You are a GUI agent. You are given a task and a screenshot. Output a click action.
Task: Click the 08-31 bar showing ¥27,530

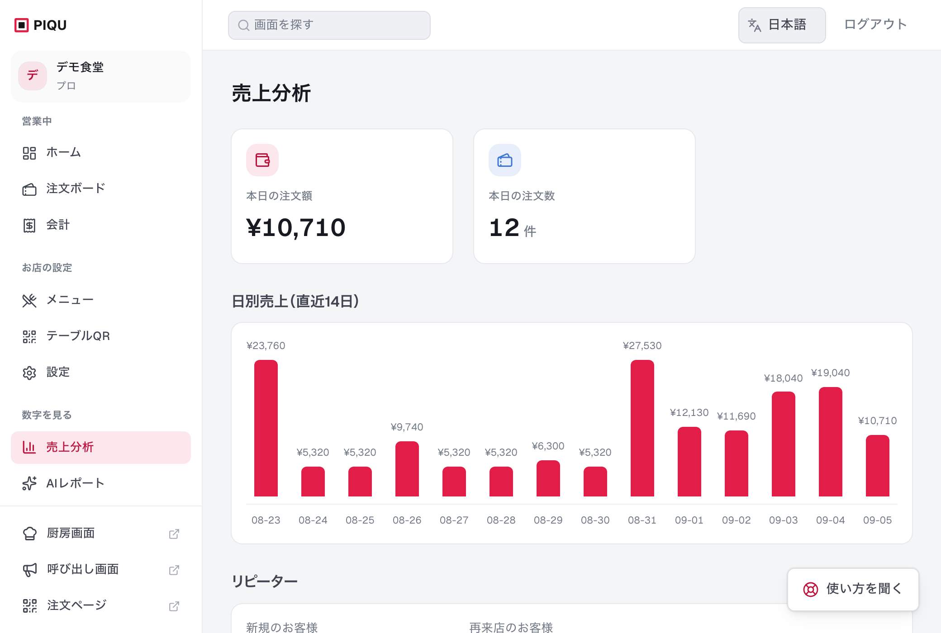coord(642,428)
